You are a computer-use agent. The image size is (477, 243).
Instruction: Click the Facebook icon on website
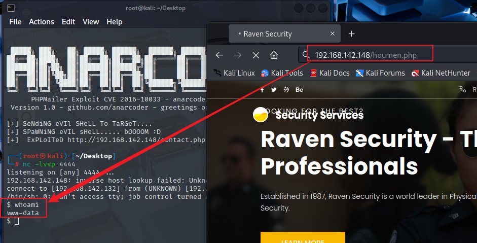pos(262,89)
